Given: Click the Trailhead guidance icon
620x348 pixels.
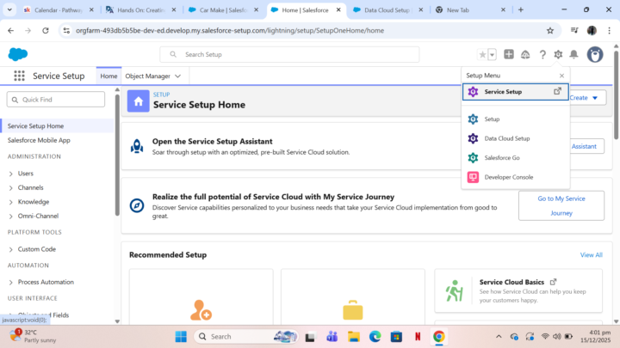Looking at the screenshot, I should [525, 54].
